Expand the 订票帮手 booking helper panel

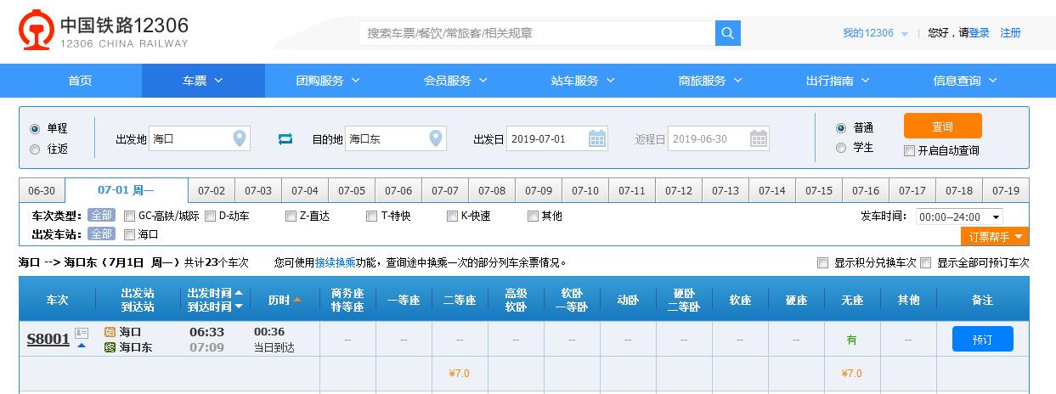click(995, 236)
